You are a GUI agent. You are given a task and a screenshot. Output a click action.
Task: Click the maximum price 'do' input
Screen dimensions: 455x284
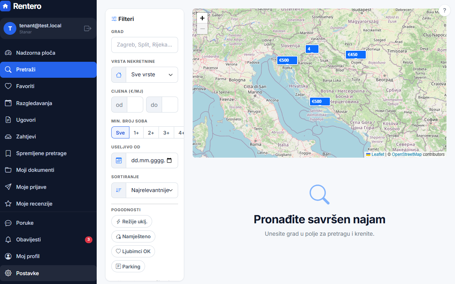(170, 105)
